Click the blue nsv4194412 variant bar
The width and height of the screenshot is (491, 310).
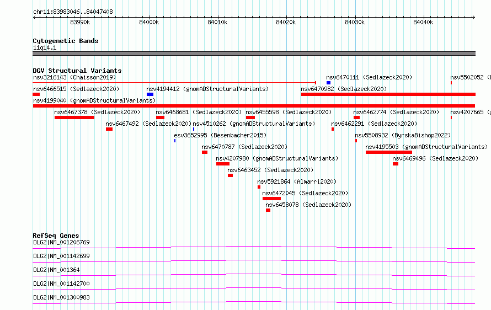(150, 94)
